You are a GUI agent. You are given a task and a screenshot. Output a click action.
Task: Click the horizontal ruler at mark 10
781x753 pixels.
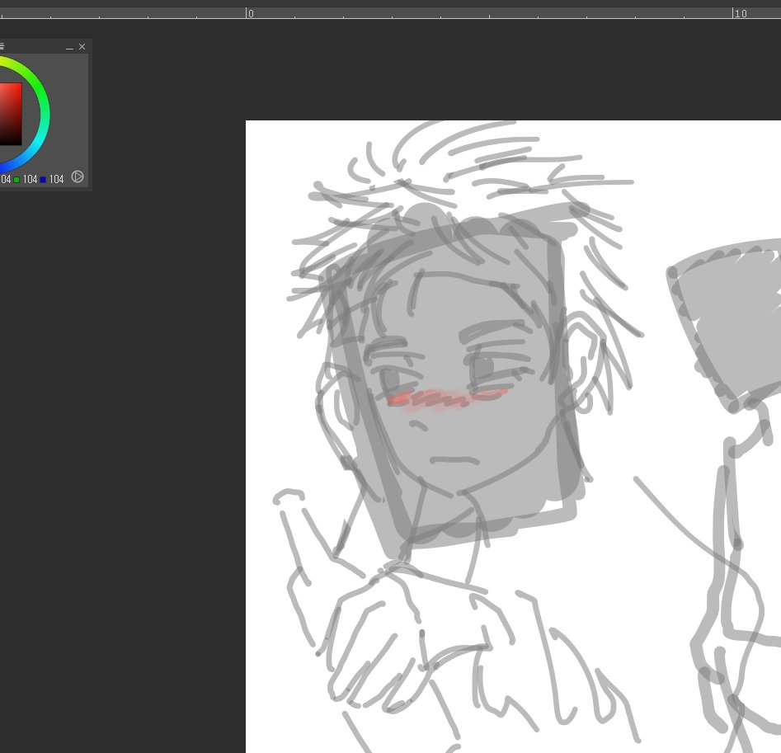pyautogui.click(x=741, y=13)
